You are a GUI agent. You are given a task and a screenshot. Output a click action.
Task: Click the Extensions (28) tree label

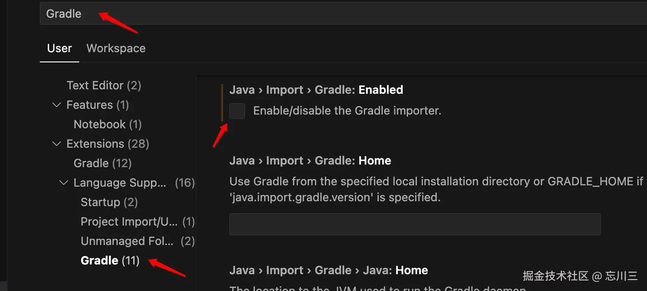click(x=108, y=144)
